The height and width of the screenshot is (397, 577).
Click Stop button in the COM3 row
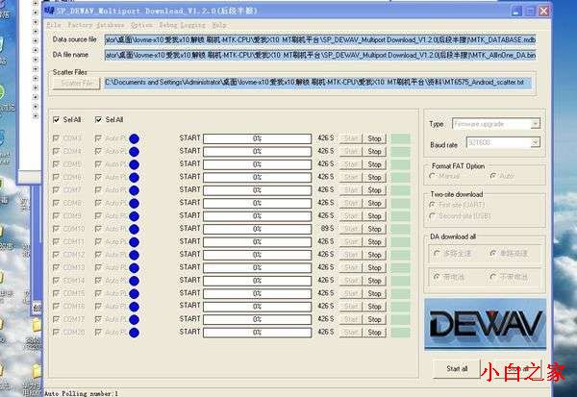pos(374,138)
